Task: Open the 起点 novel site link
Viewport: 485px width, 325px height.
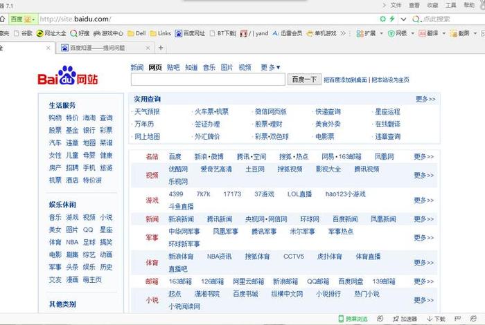Action: [175, 294]
